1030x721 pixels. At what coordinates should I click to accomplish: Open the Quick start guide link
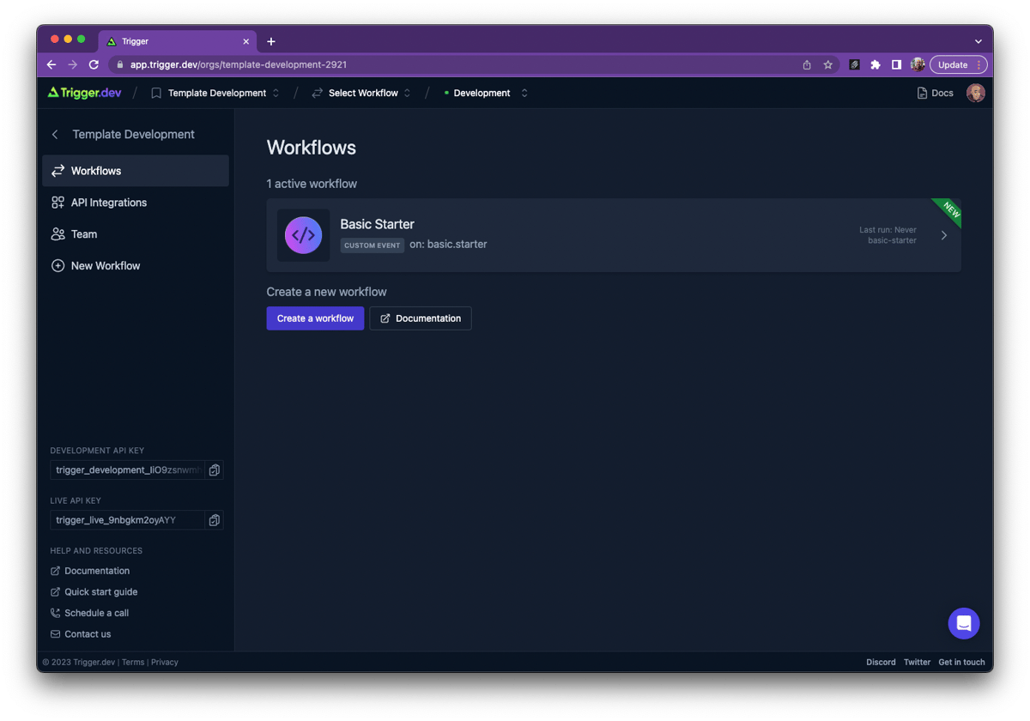tap(94, 592)
